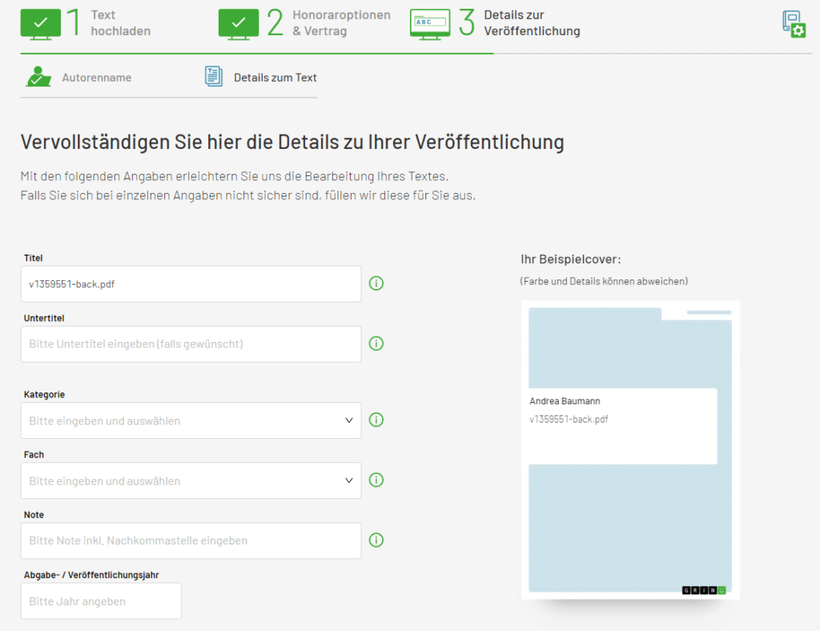The height and width of the screenshot is (631, 820).
Task: Switch to the Autorenname tab
Action: [96, 78]
